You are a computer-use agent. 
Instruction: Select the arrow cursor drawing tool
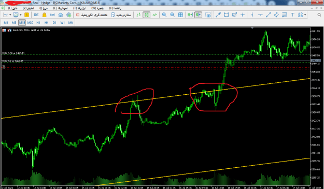[218, 15]
